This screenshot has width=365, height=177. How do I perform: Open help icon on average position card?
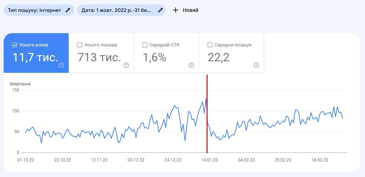[256, 65]
